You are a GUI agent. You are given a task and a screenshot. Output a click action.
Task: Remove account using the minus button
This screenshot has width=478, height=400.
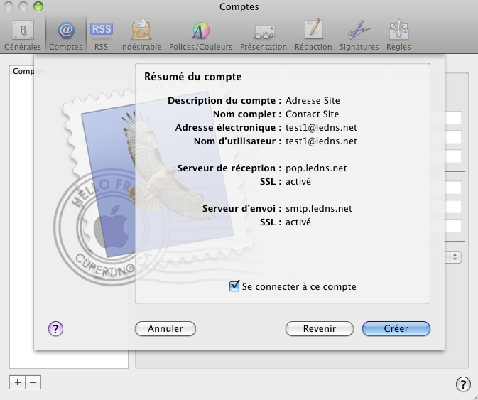(x=33, y=382)
